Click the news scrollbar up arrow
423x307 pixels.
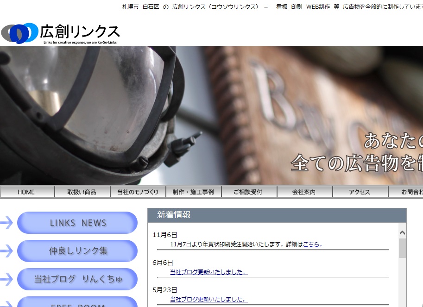(x=402, y=232)
